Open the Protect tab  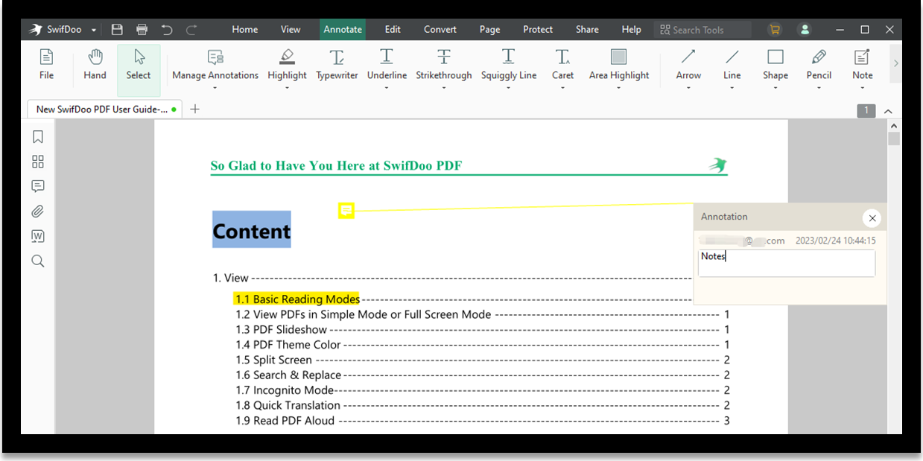point(538,30)
